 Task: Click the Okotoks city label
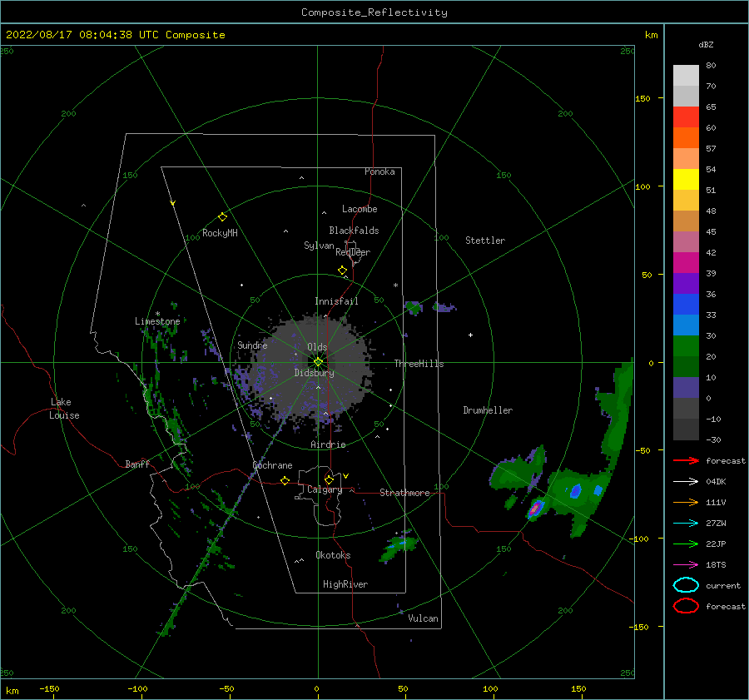click(x=333, y=555)
